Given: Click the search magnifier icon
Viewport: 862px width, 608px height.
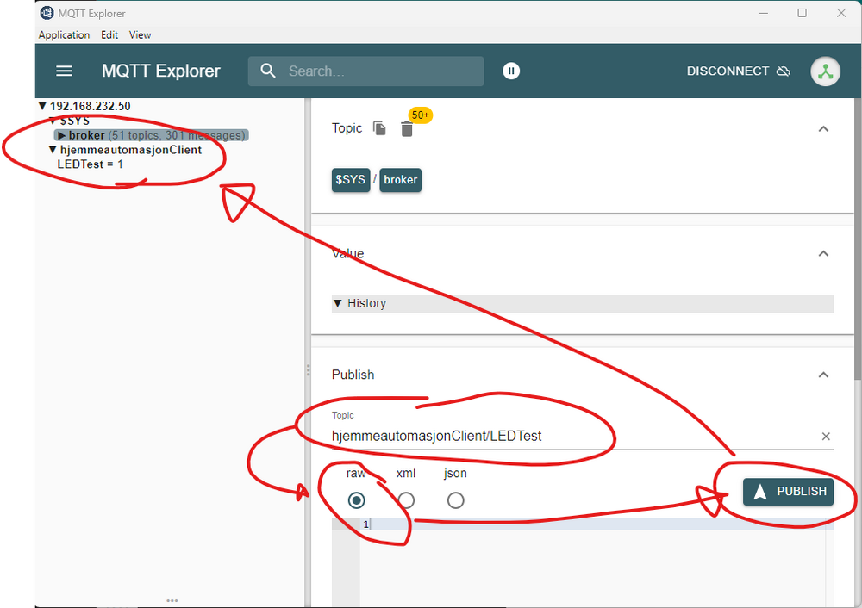Looking at the screenshot, I should pyautogui.click(x=268, y=71).
